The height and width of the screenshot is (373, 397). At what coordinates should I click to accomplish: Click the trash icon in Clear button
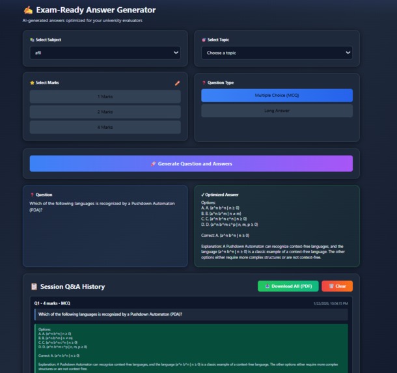pos(331,286)
